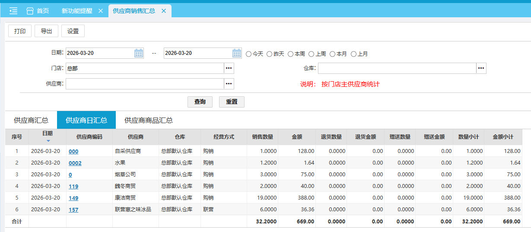
Task: Click the sidebar collapse menu icon
Action: [x=13, y=11]
